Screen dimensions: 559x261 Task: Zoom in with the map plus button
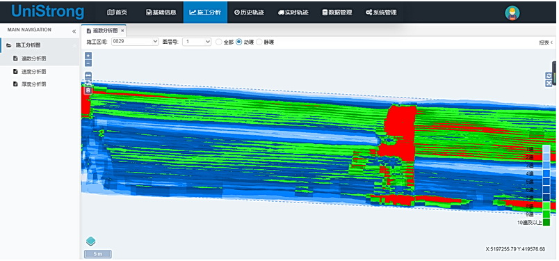coord(88,56)
